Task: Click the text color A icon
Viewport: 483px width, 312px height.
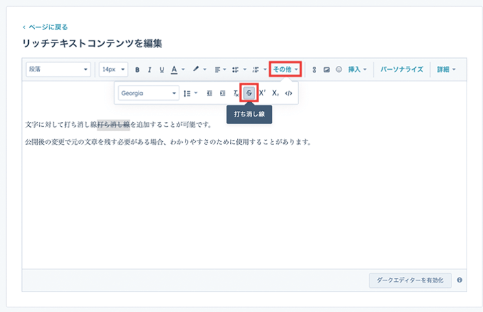Action: [174, 70]
